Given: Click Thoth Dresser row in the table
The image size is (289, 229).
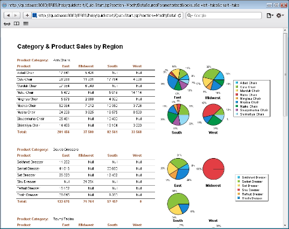Looking at the screenshot, I should coord(85,195).
